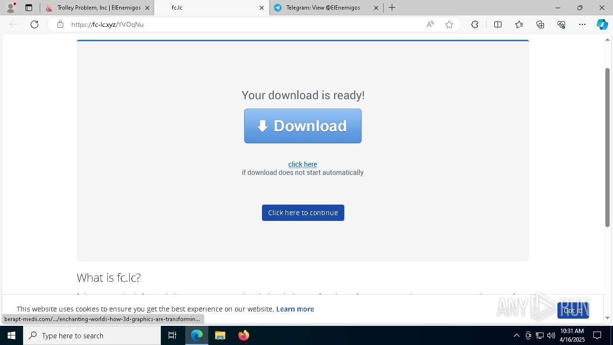Open the tab actions menu icon
Image resolution: width=613 pixels, height=345 pixels.
[x=29, y=8]
